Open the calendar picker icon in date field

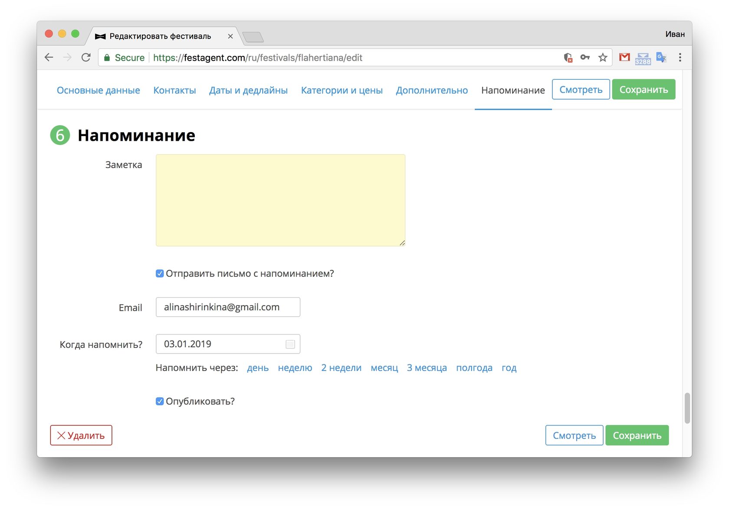point(290,344)
